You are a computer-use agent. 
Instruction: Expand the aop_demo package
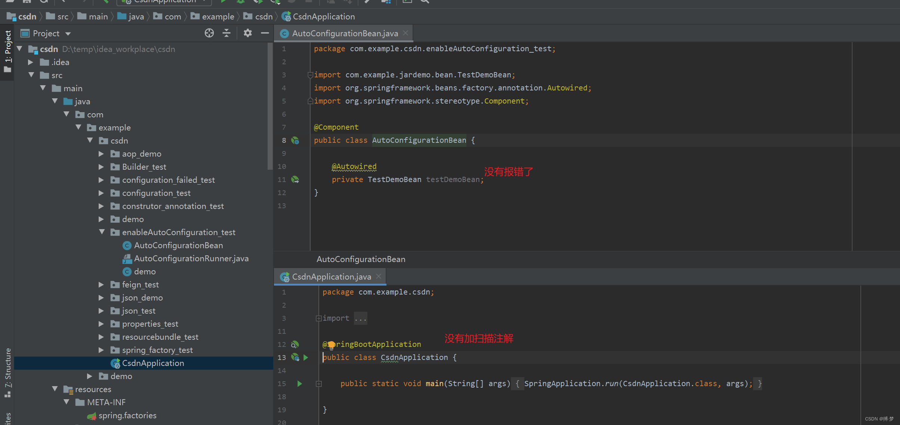(x=101, y=154)
